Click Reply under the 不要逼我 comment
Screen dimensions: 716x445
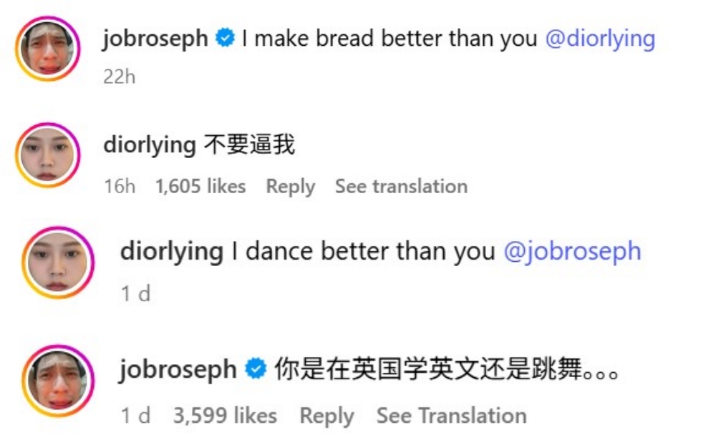pyautogui.click(x=290, y=186)
